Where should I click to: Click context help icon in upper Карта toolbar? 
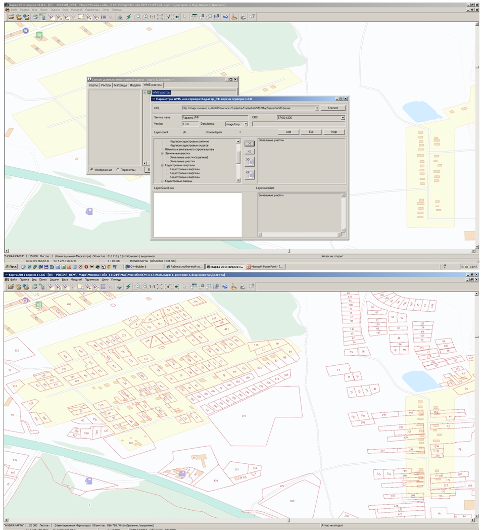point(252,17)
